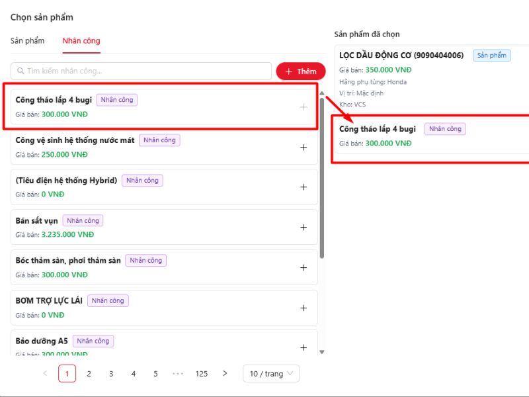Click the labor list vertical scrollbar
Viewport: 529px width, 397px height.
pyautogui.click(x=322, y=179)
